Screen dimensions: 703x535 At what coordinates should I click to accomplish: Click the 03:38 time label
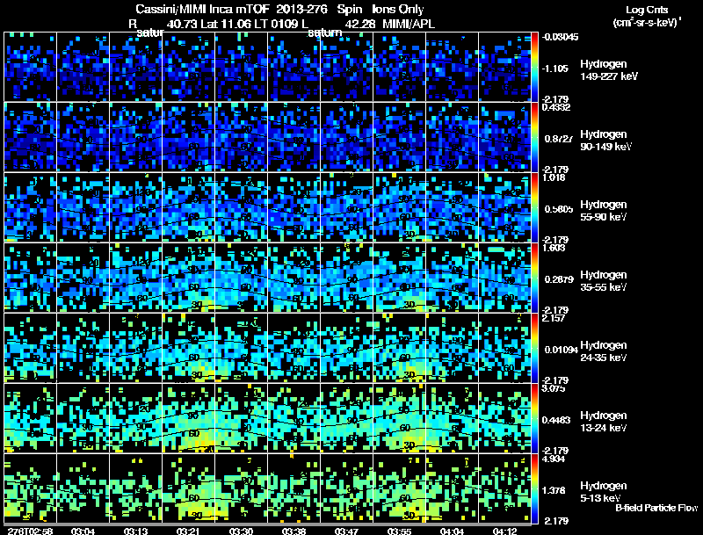(x=294, y=531)
